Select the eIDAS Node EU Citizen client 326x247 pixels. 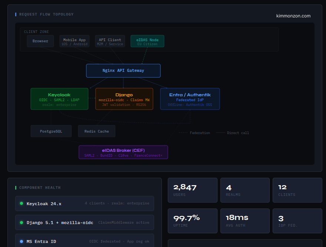(x=147, y=41)
